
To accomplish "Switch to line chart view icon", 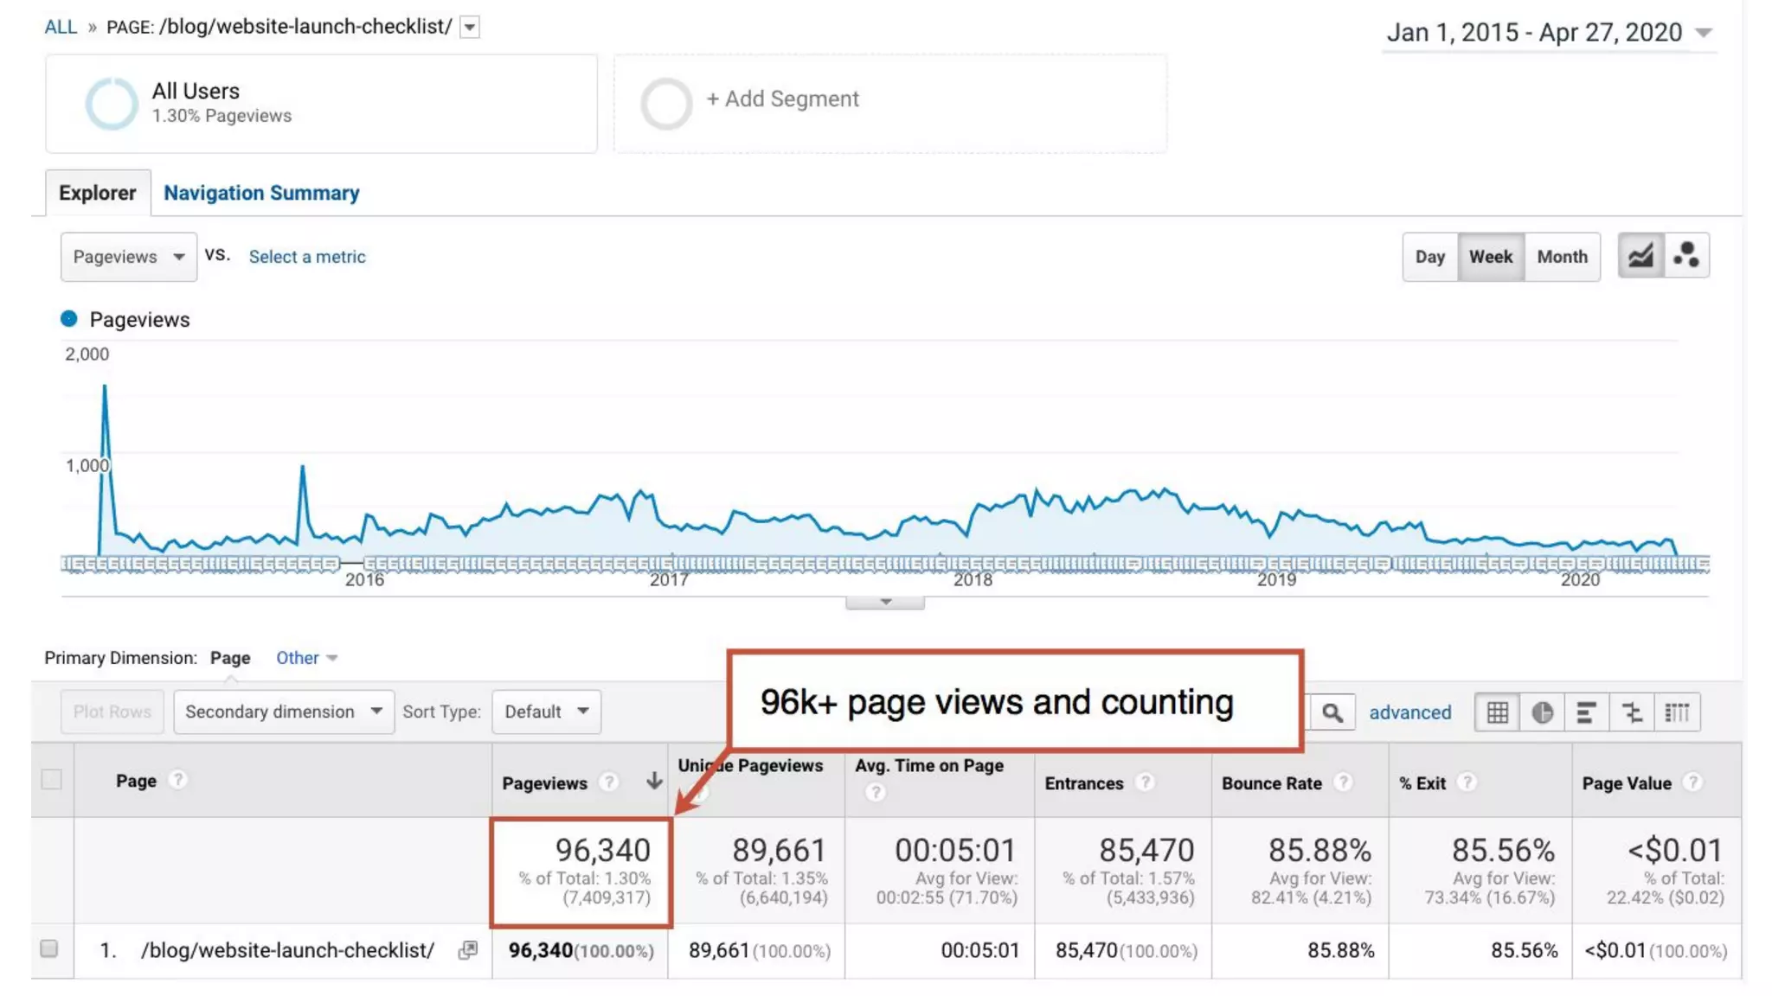I will tap(1640, 256).
